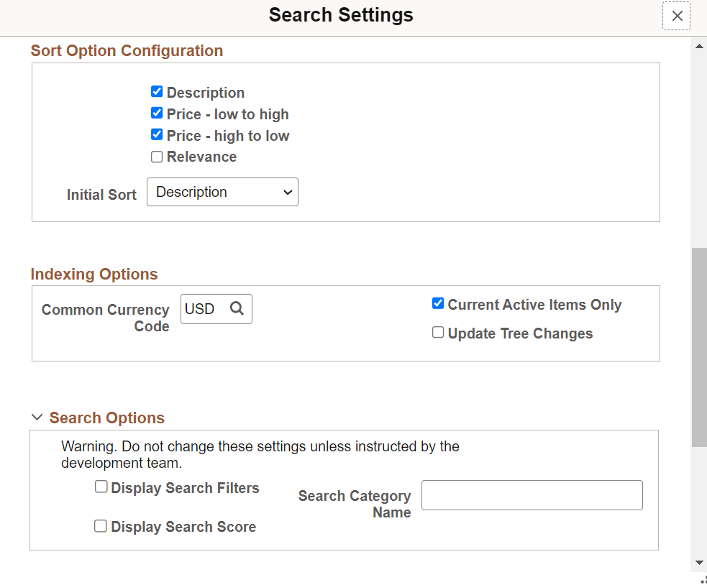The width and height of the screenshot is (707, 585).
Task: Enable Display Search Score
Action: point(101,525)
